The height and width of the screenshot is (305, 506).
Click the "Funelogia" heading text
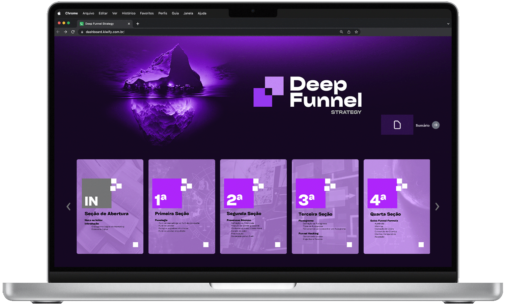pyautogui.click(x=161, y=220)
